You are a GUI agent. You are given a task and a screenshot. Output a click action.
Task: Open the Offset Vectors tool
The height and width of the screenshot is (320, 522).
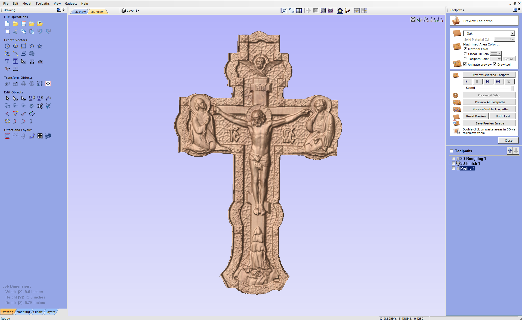[x=7, y=136]
